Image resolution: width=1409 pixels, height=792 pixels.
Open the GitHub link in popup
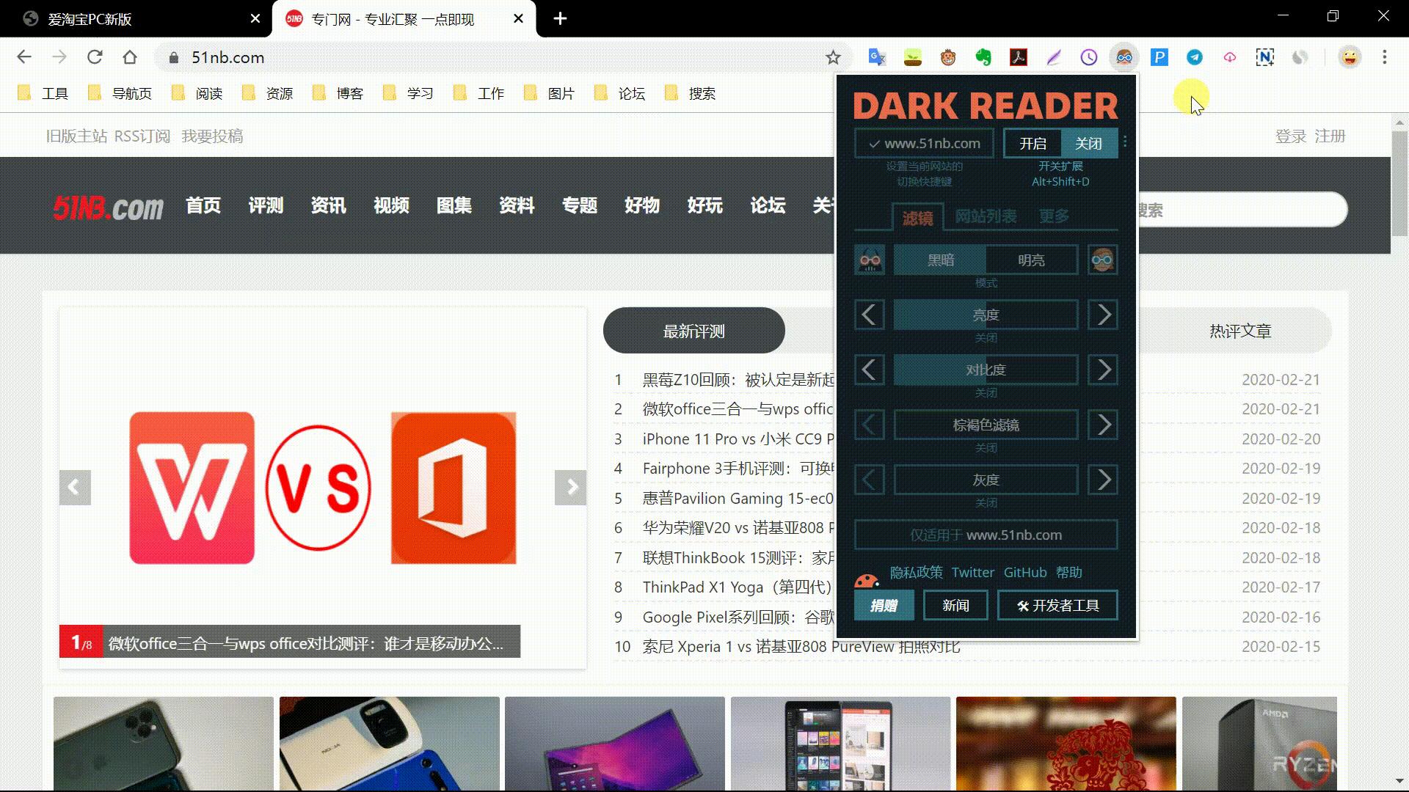1024,573
